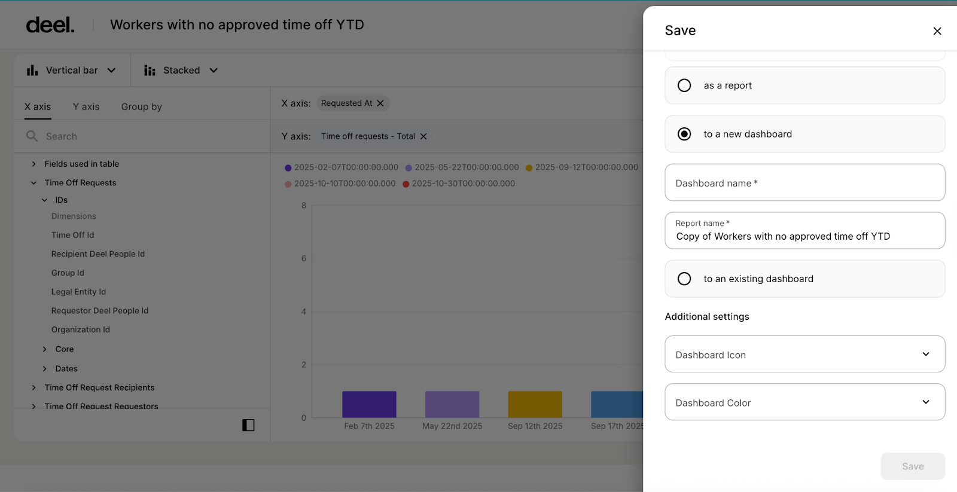957x492 pixels.
Task: Open the Dashboard Icon dropdown
Action: (804, 355)
